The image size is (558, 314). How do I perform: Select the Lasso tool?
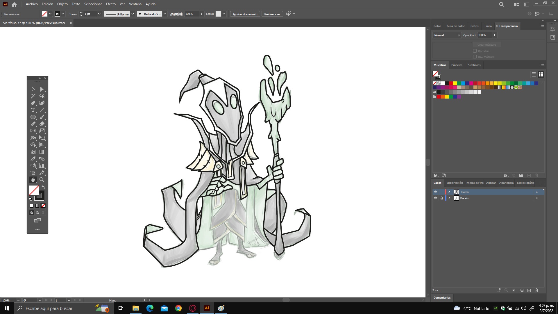click(42, 96)
